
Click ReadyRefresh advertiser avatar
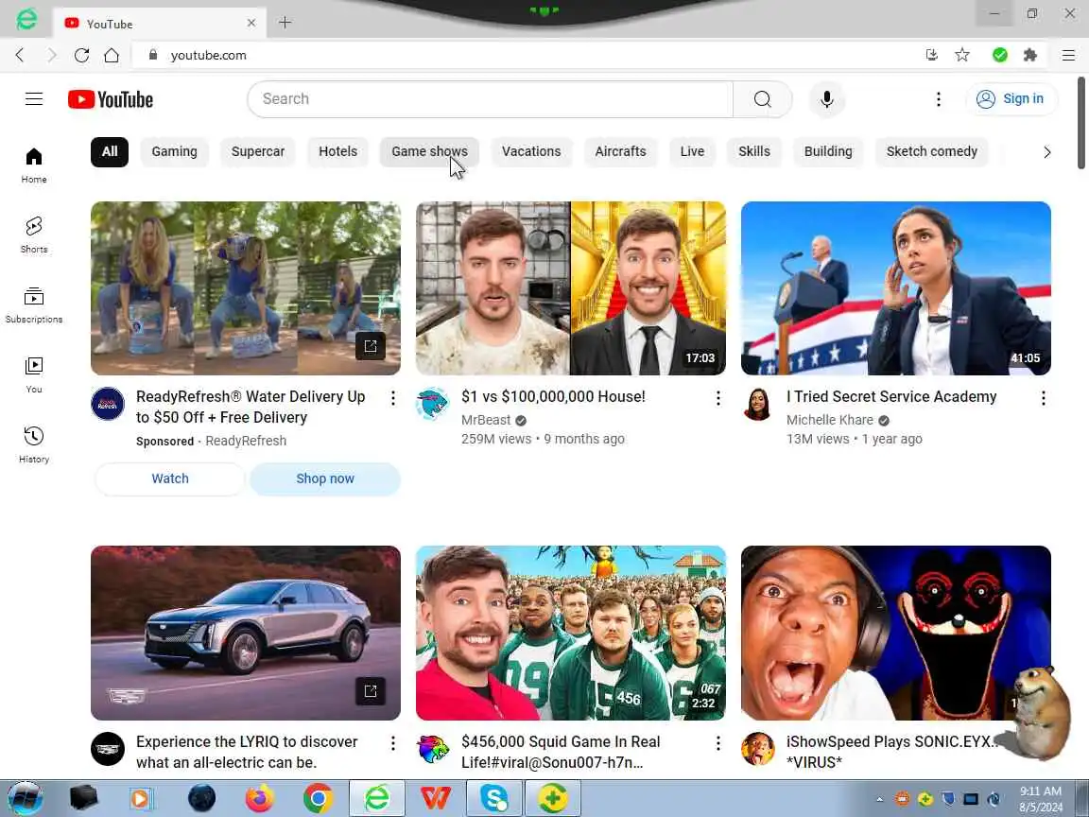(108, 405)
